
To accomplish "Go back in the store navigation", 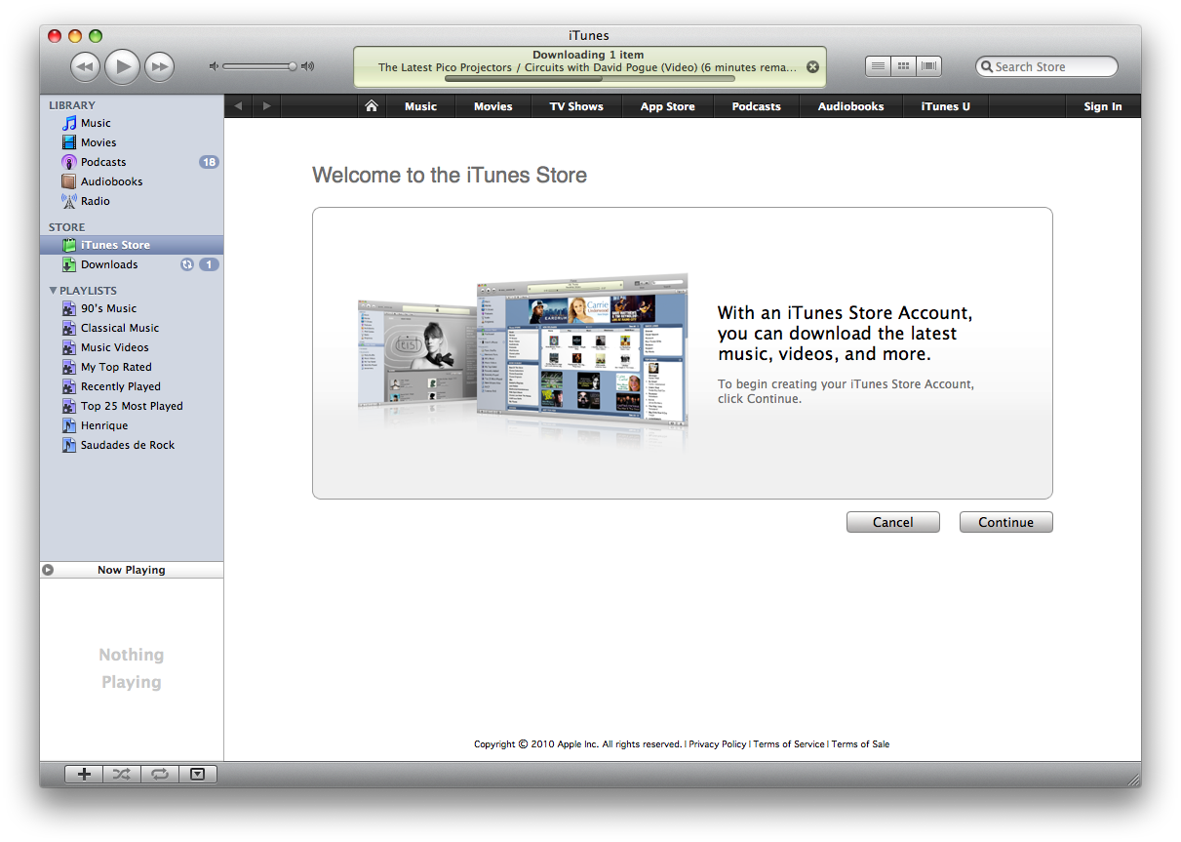I will coord(238,106).
